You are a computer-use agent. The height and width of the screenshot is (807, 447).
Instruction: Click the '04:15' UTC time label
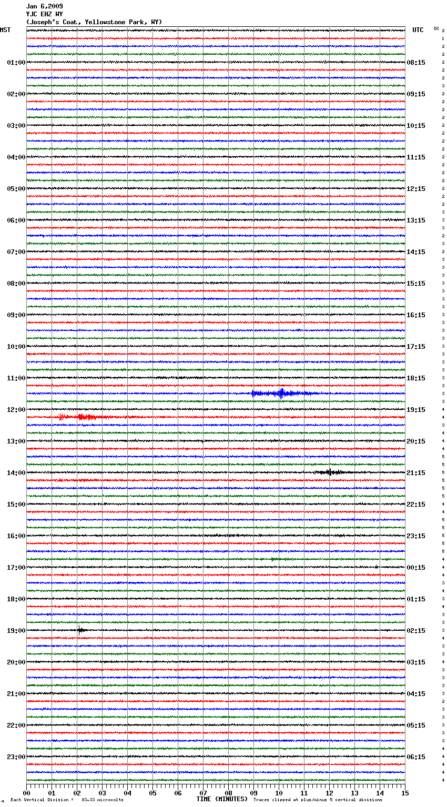416,694
